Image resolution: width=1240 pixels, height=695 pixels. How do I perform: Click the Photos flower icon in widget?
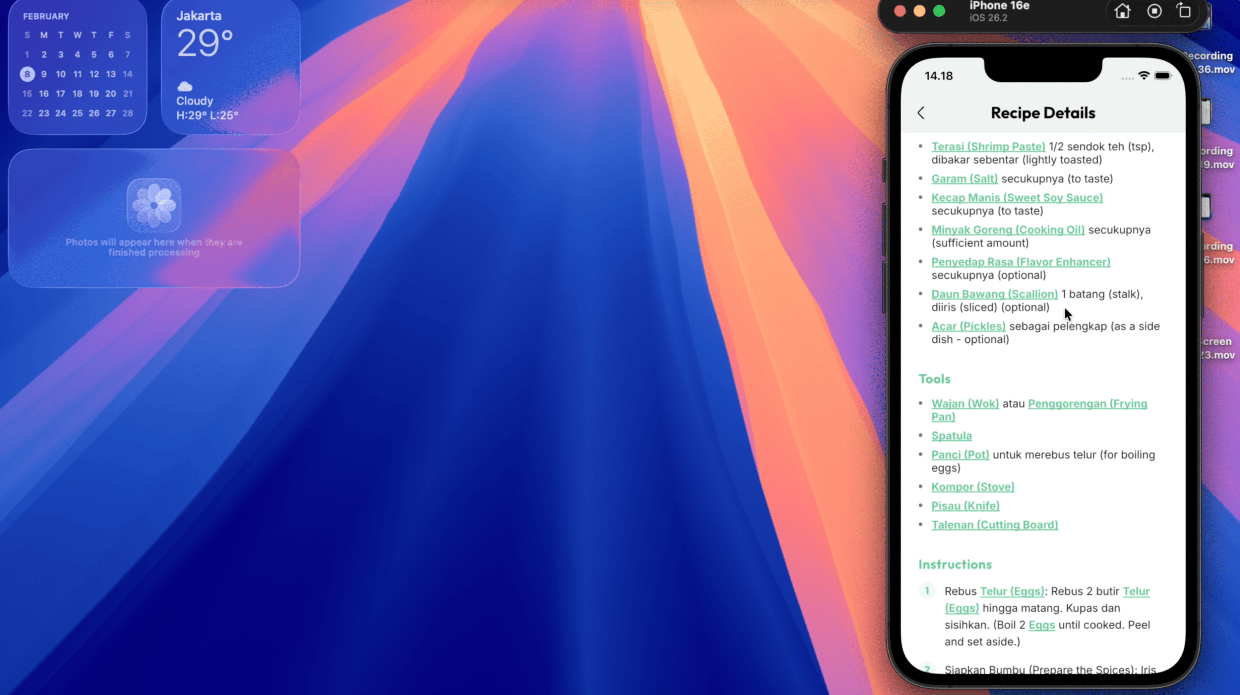pyautogui.click(x=154, y=205)
